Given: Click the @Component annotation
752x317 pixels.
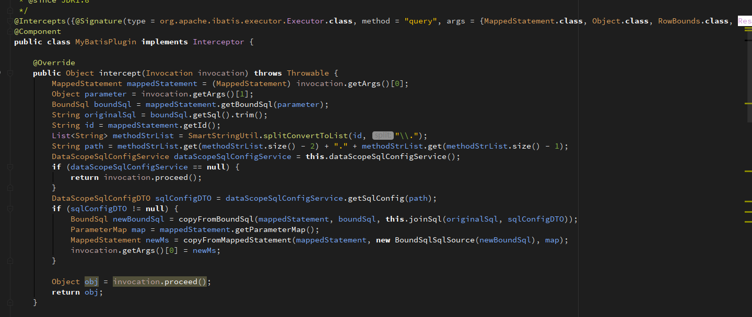Looking at the screenshot, I should 37,31.
